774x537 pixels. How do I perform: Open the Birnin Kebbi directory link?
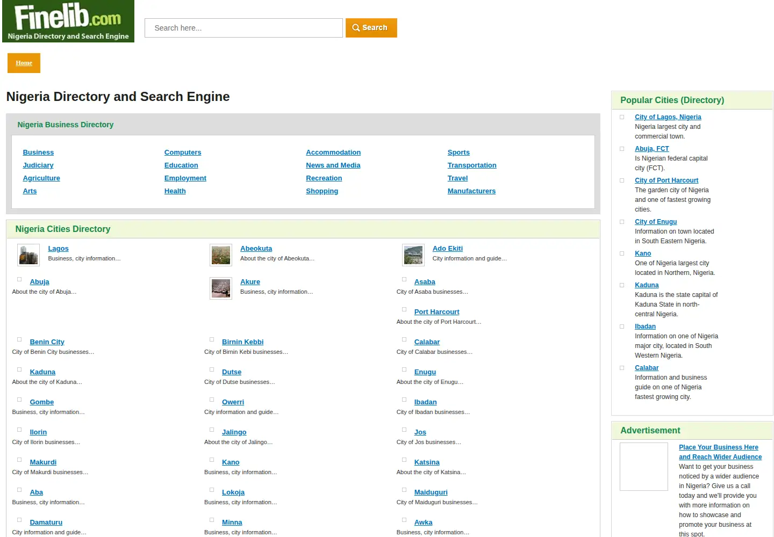(x=243, y=342)
